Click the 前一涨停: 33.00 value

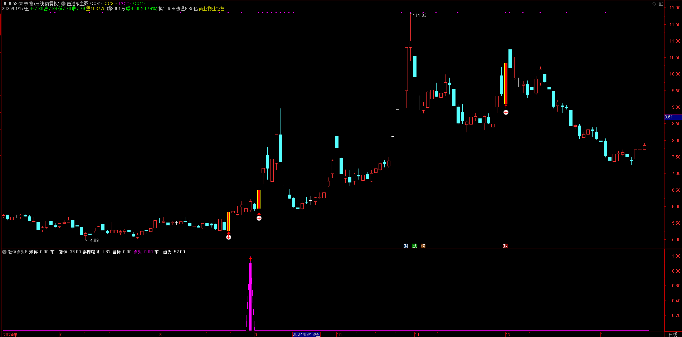pos(65,252)
